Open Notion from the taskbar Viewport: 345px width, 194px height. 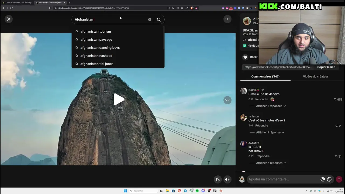click(x=215, y=191)
